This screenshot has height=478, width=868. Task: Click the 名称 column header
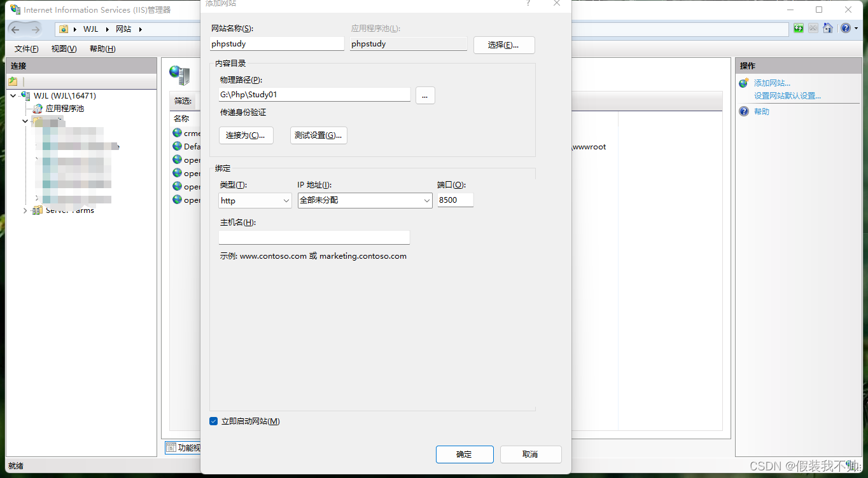pyautogui.click(x=181, y=119)
